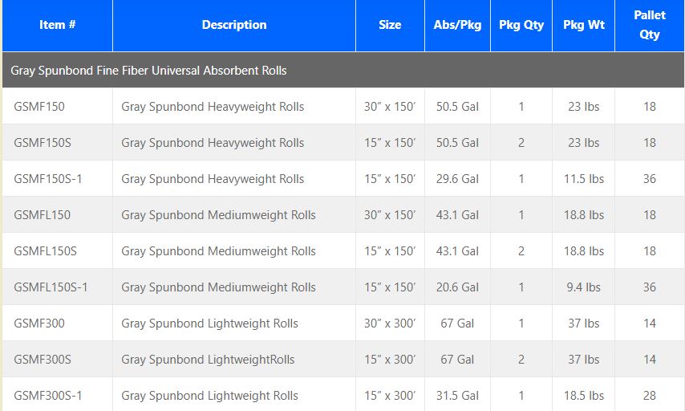The image size is (685, 411).
Task: Click the Gray Spunbond Fine Fiber section heading
Action: tap(148, 71)
